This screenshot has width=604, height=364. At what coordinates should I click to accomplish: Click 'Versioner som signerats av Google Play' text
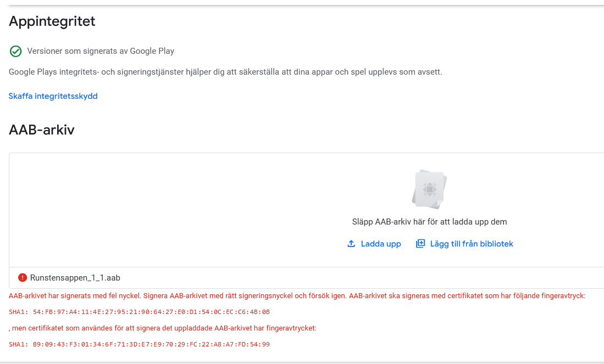[101, 51]
